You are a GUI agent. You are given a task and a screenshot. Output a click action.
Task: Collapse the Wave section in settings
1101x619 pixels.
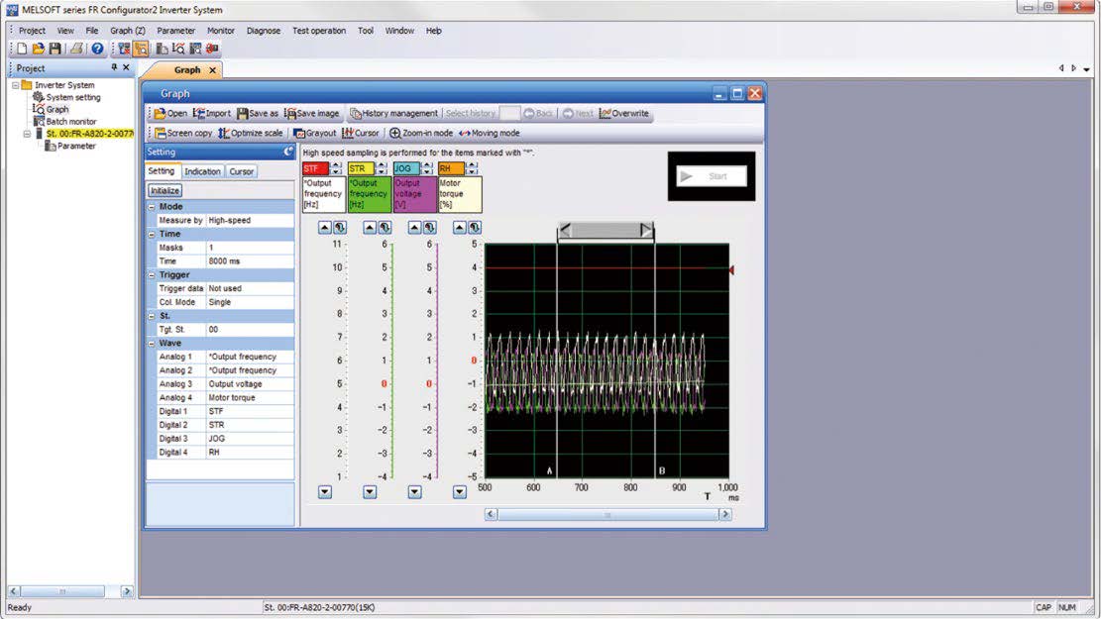[x=151, y=344]
